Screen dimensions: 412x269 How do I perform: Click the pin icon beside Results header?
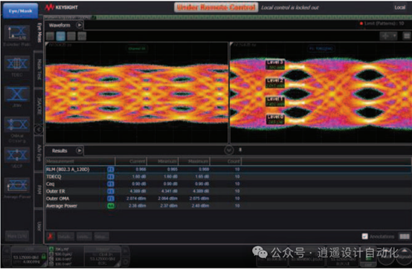(240, 150)
